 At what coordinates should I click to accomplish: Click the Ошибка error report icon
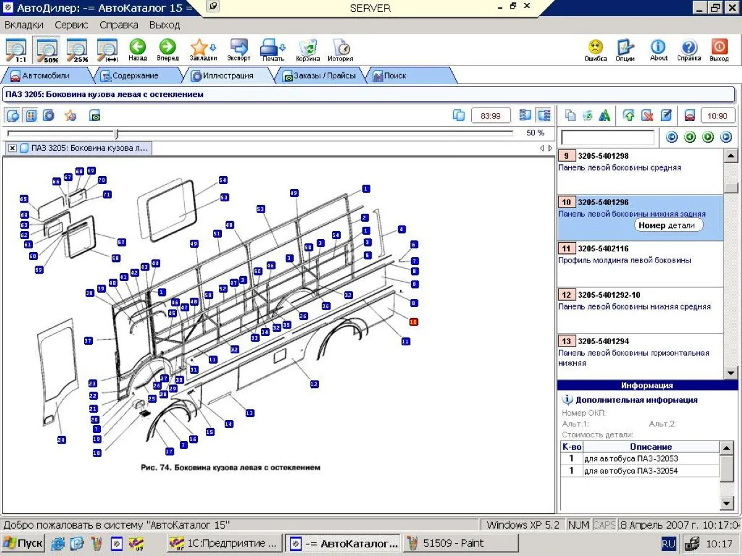[x=595, y=50]
